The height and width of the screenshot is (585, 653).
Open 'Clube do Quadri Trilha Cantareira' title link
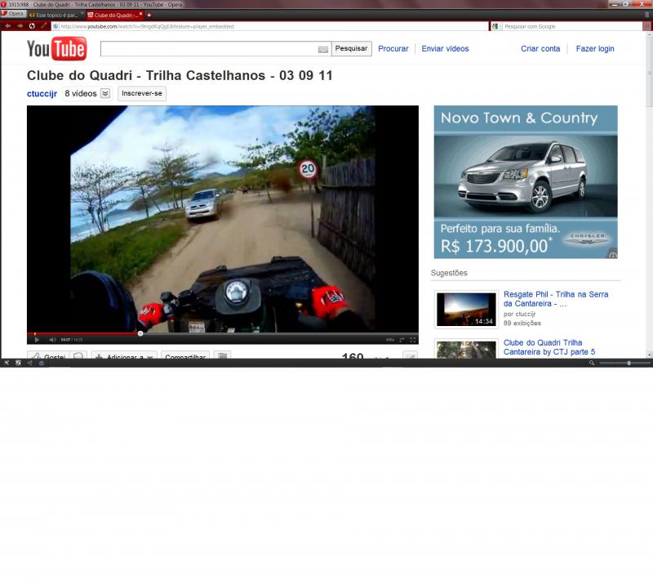pyautogui.click(x=549, y=347)
